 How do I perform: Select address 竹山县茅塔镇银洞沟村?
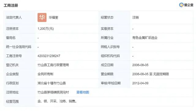click(x=53, y=92)
